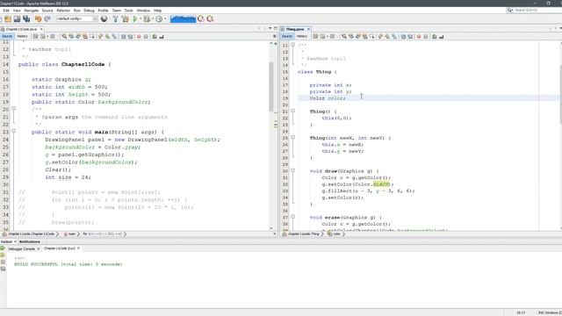Click the BUILD SUCCESSFUL output line
The height and width of the screenshot is (316, 562).
(68, 264)
